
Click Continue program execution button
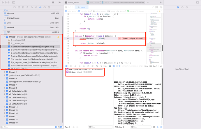tap(71, 66)
